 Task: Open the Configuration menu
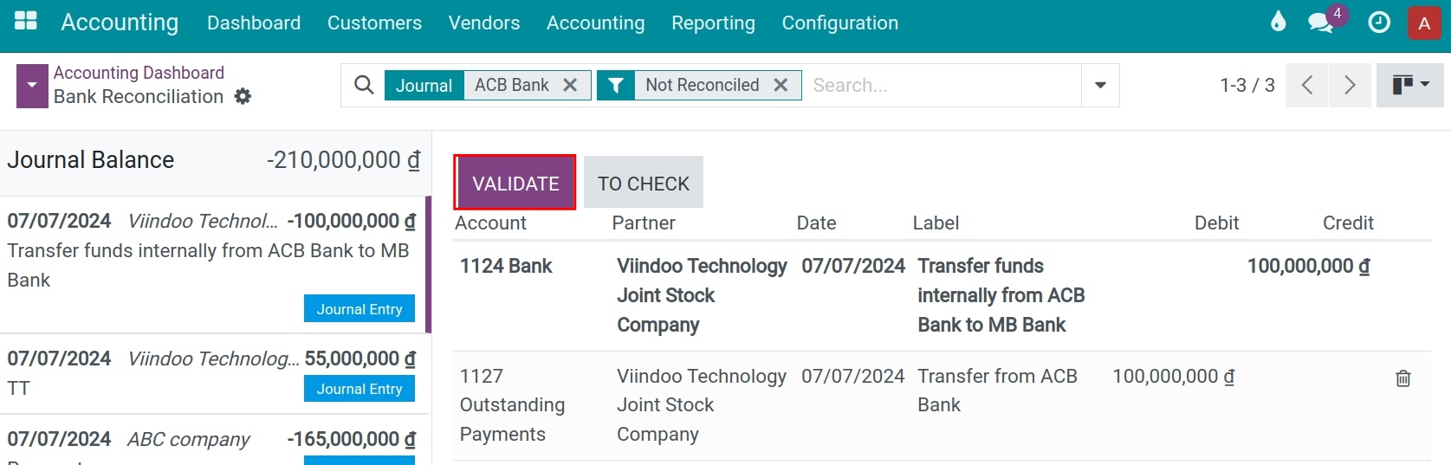pyautogui.click(x=840, y=23)
